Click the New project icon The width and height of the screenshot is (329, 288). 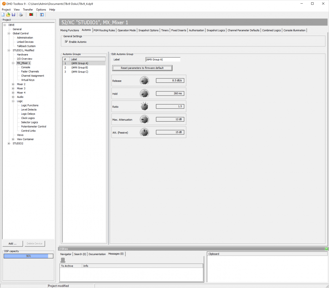coord(3,14)
